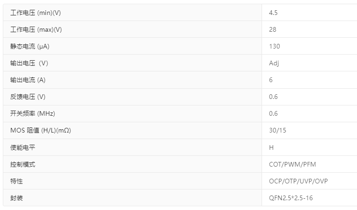Click the 输出电压 (V) label
The height and width of the screenshot is (210, 357).
29,63
